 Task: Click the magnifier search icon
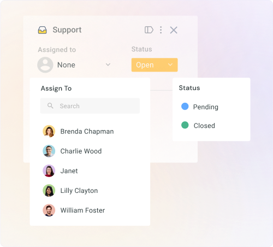click(50, 105)
